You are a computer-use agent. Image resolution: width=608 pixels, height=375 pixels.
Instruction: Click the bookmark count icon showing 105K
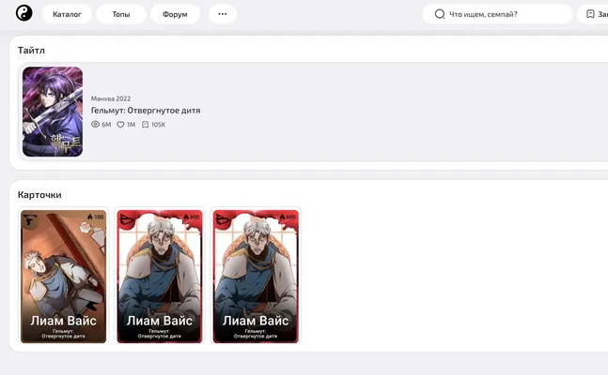point(145,125)
